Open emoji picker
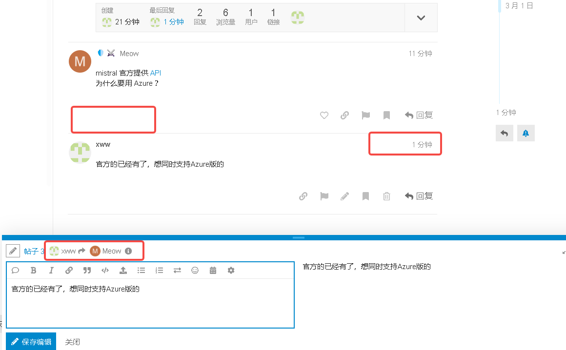566x350 pixels. click(x=195, y=271)
